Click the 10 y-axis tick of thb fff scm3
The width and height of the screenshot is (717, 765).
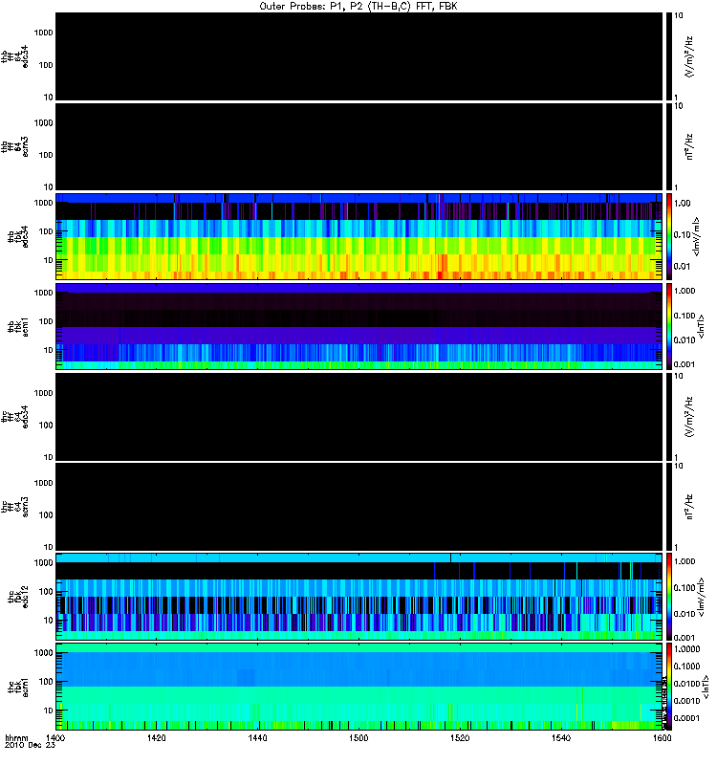tap(49, 187)
